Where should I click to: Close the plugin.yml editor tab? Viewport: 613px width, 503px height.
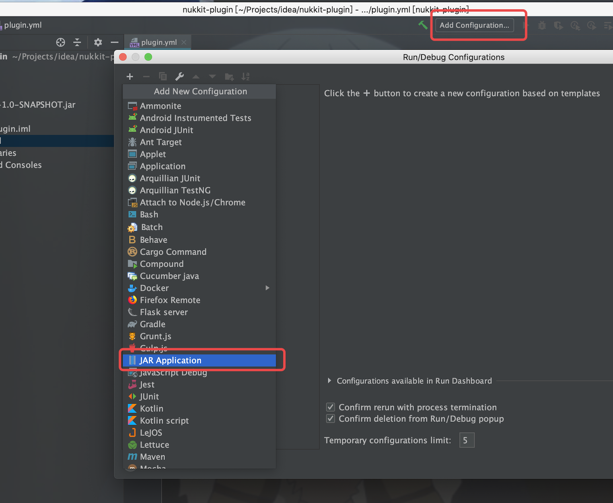click(184, 42)
